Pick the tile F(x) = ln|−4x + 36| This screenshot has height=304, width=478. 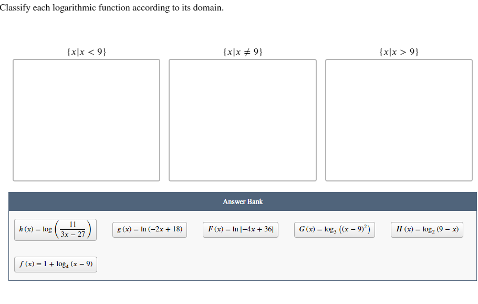240,229
